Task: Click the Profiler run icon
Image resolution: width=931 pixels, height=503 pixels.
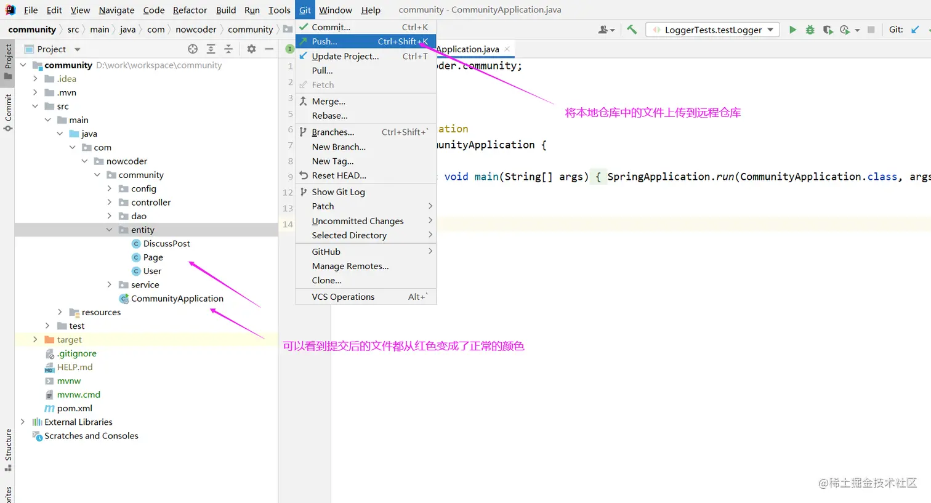Action: pos(845,30)
